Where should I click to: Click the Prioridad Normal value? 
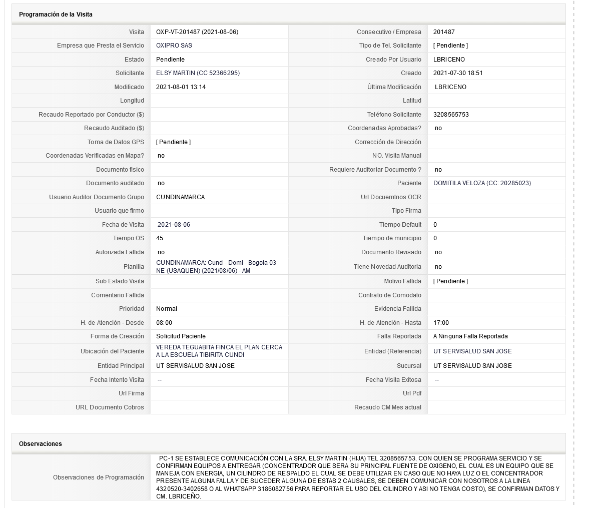167,308
